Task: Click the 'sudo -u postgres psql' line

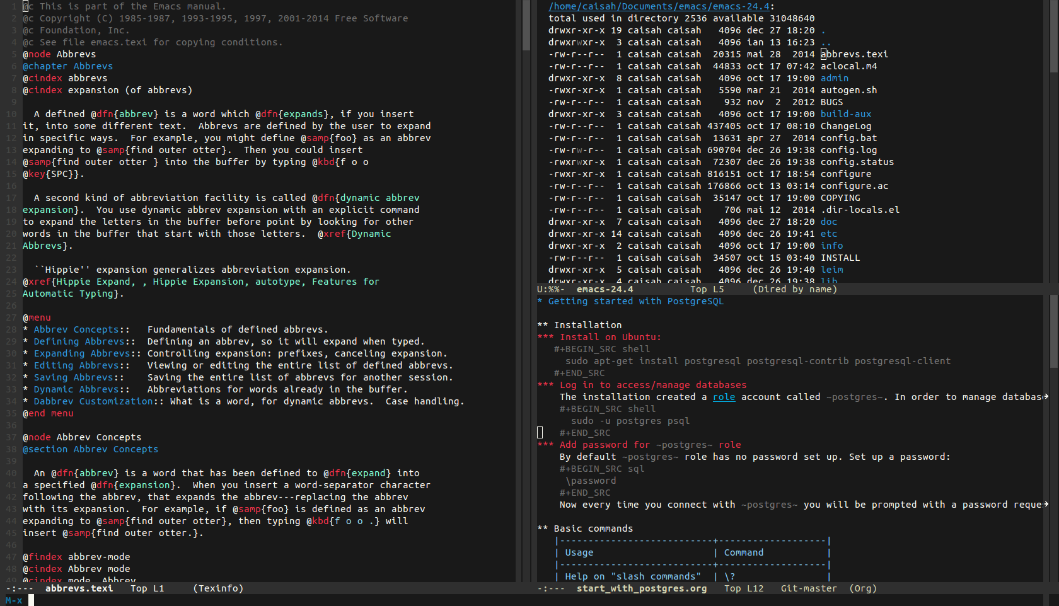Action: coord(630,421)
